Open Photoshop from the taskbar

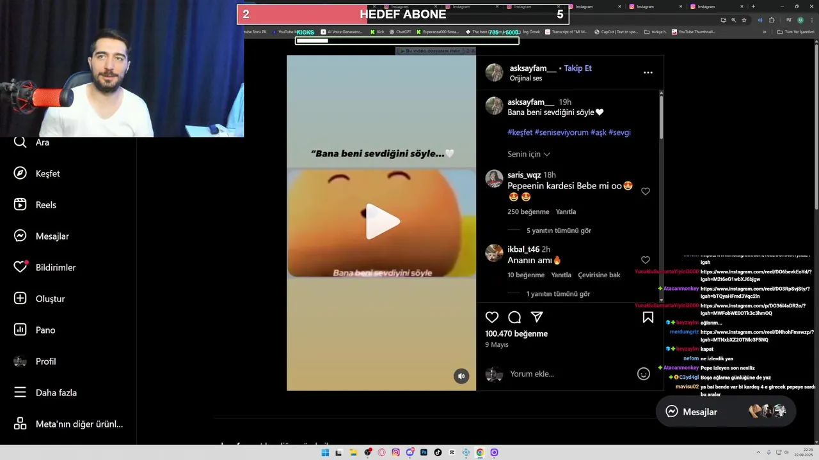coord(424,452)
